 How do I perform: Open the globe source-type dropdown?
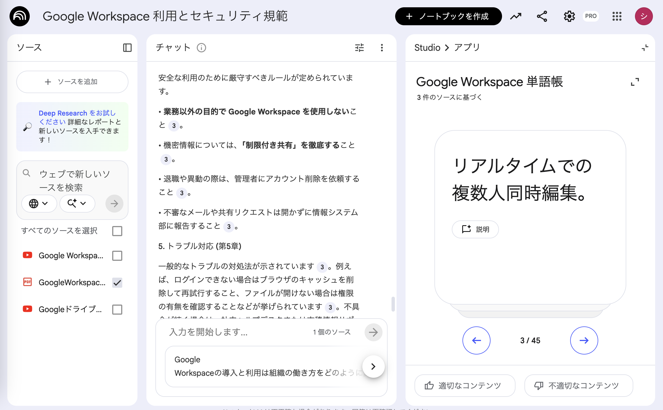(x=39, y=204)
